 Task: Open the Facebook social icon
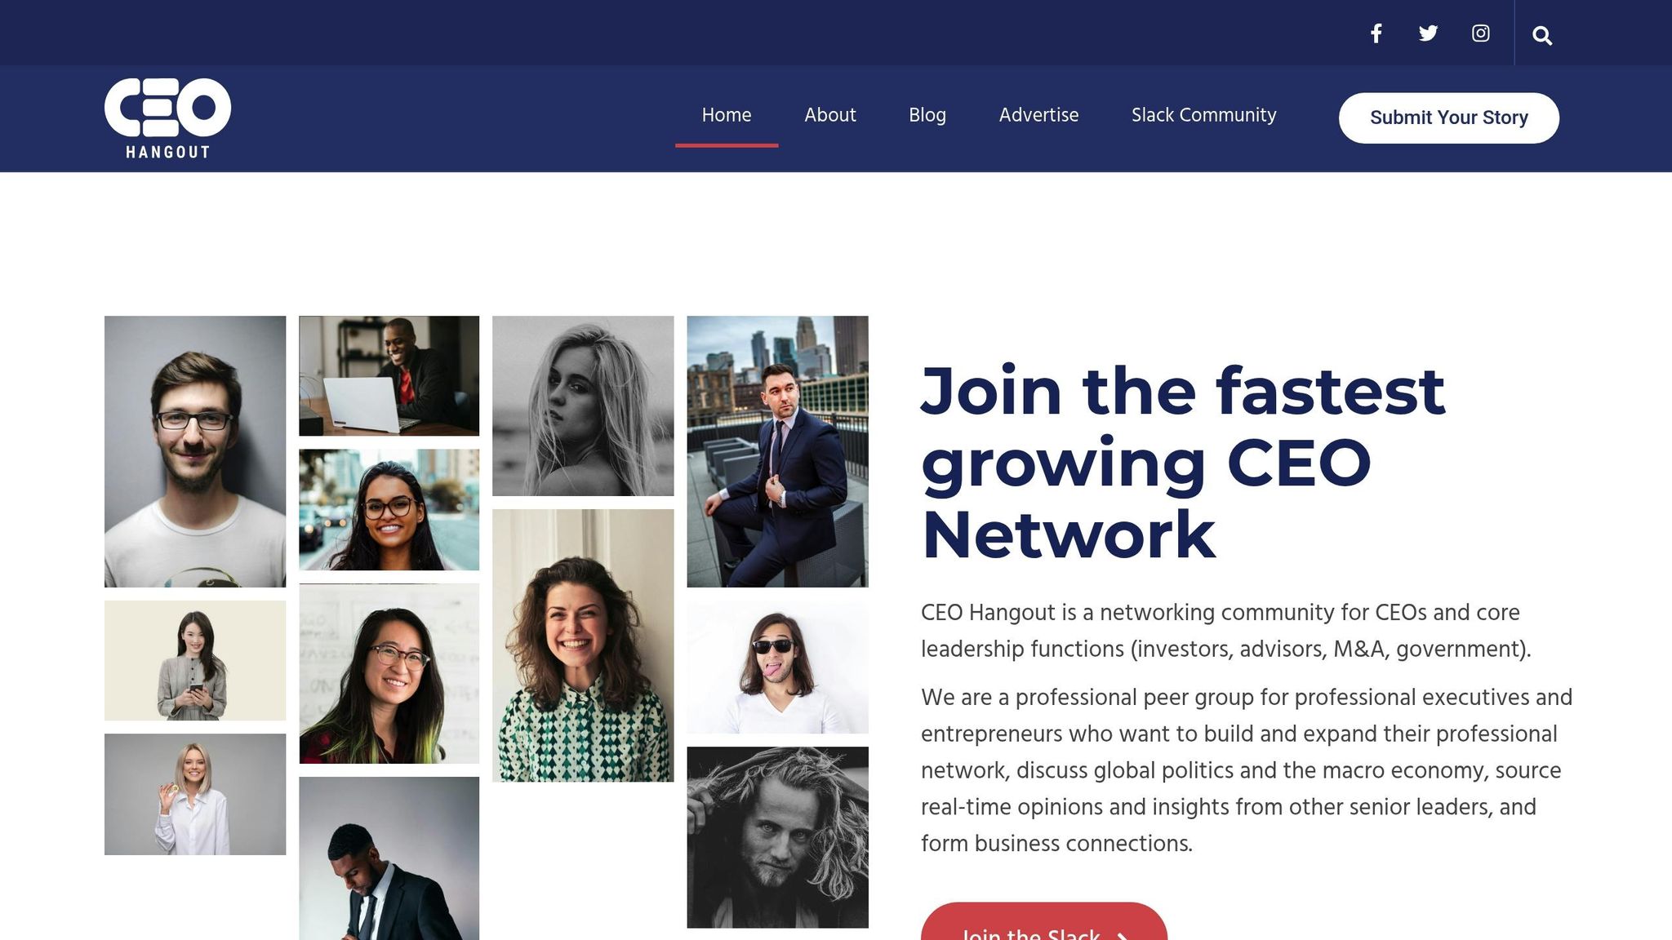pyautogui.click(x=1376, y=33)
